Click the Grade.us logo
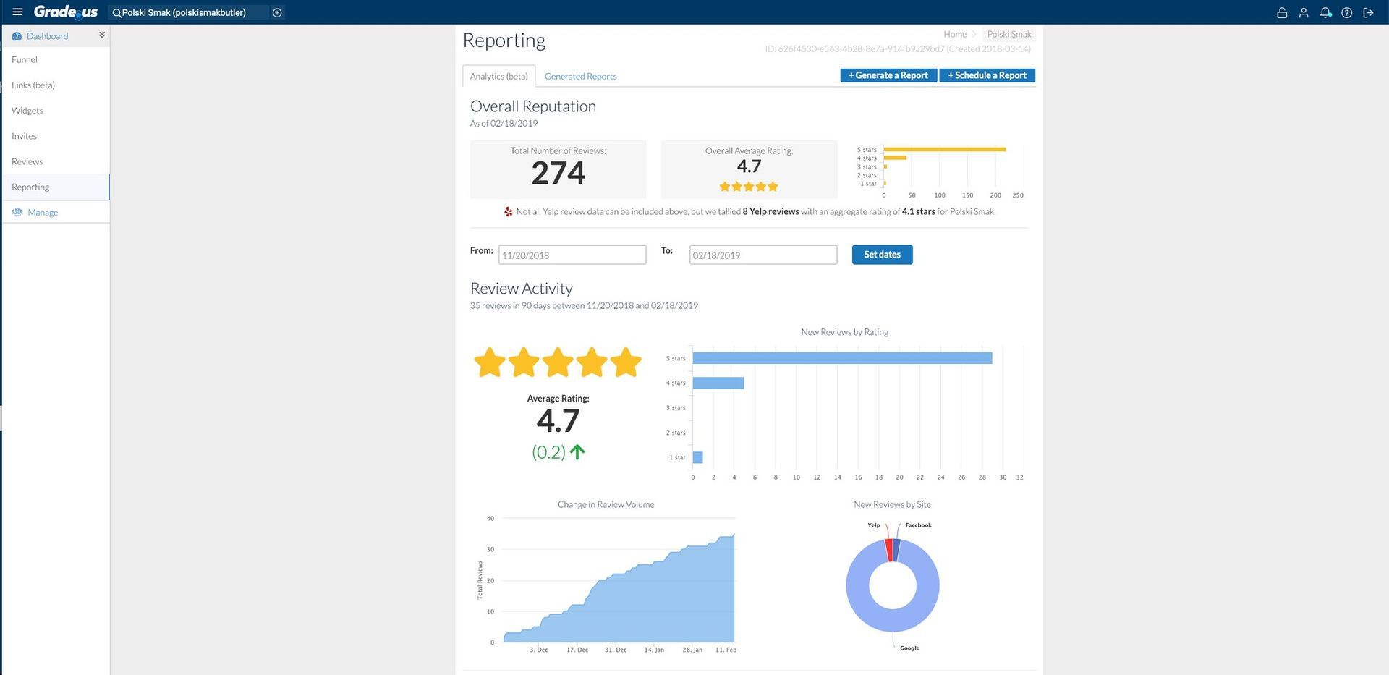Image resolution: width=1389 pixels, height=675 pixels. 65,12
